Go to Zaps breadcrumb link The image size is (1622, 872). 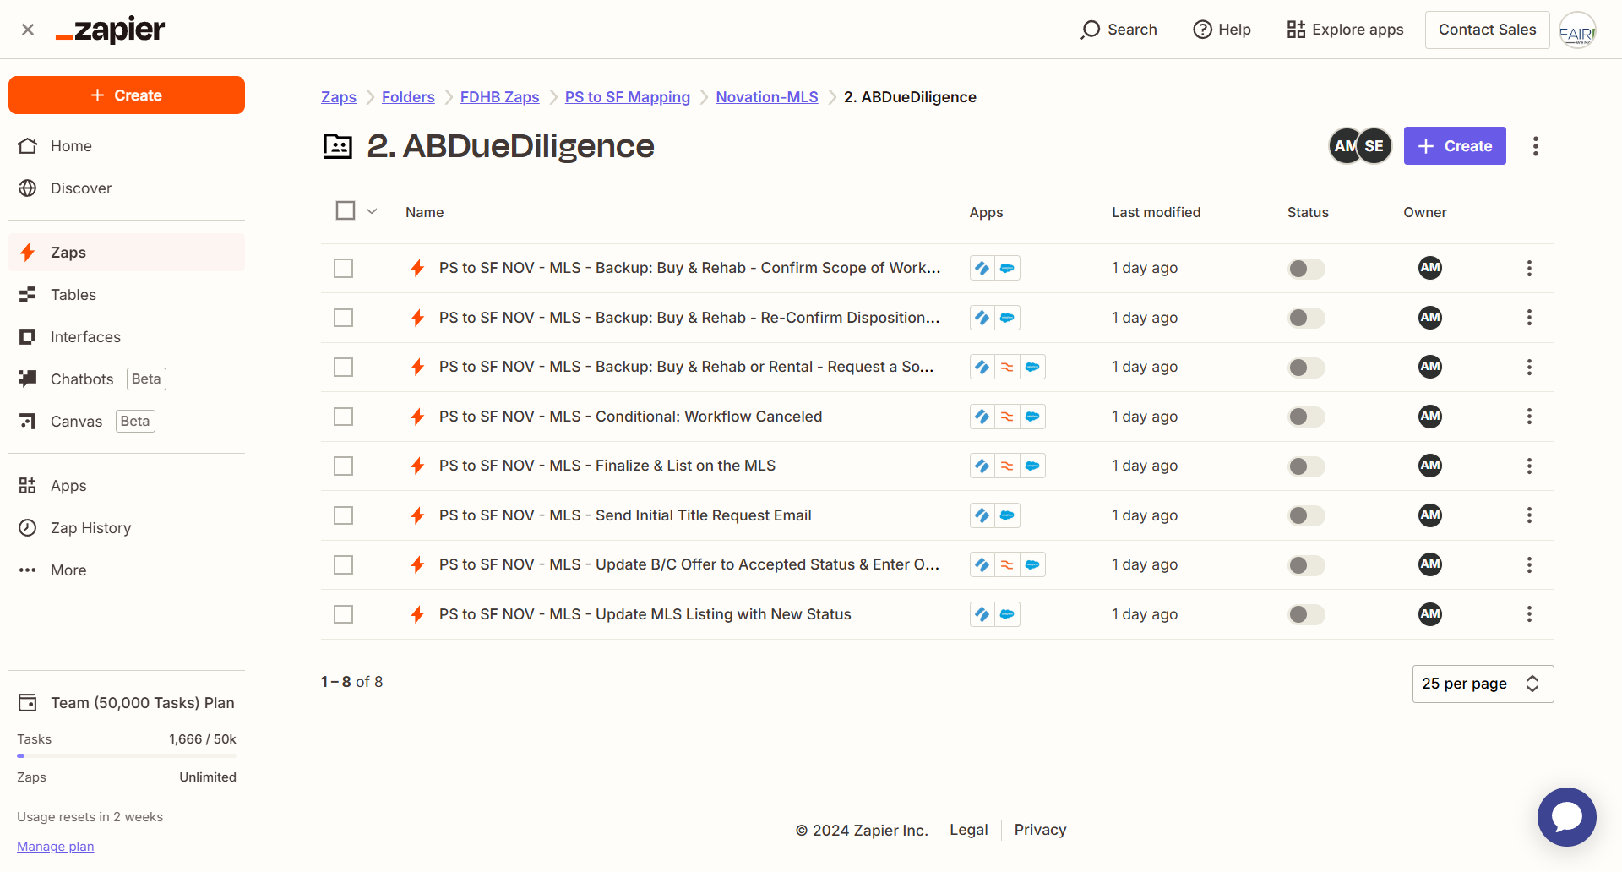339,97
